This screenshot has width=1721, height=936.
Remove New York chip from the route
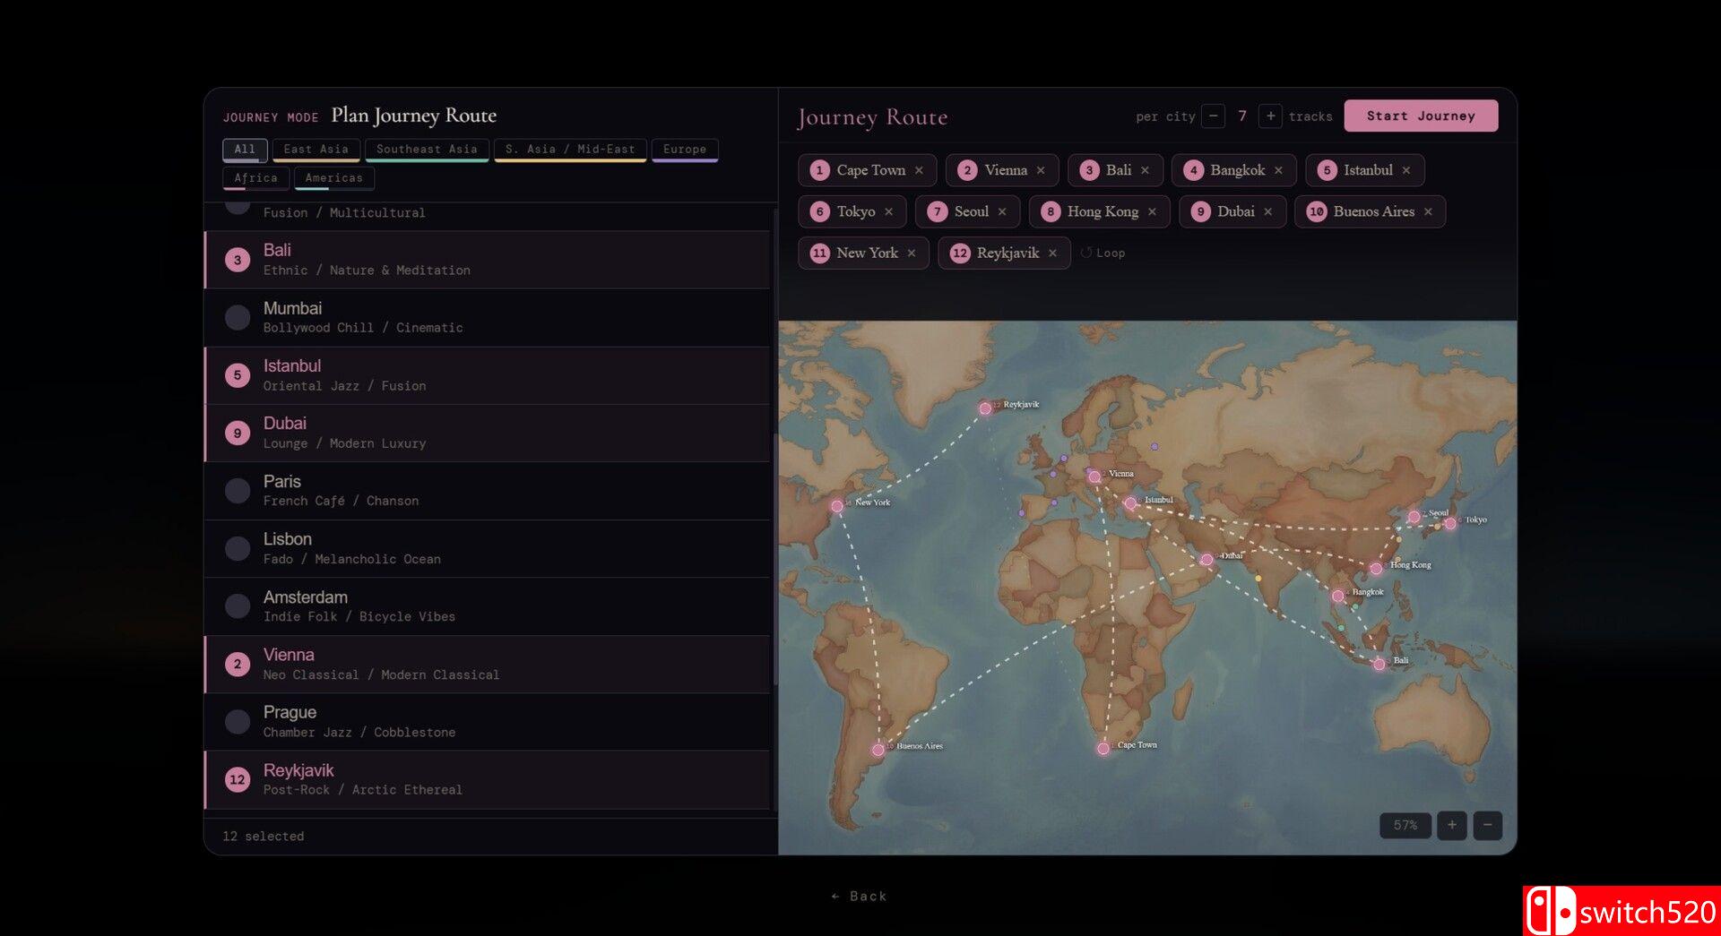(x=912, y=253)
